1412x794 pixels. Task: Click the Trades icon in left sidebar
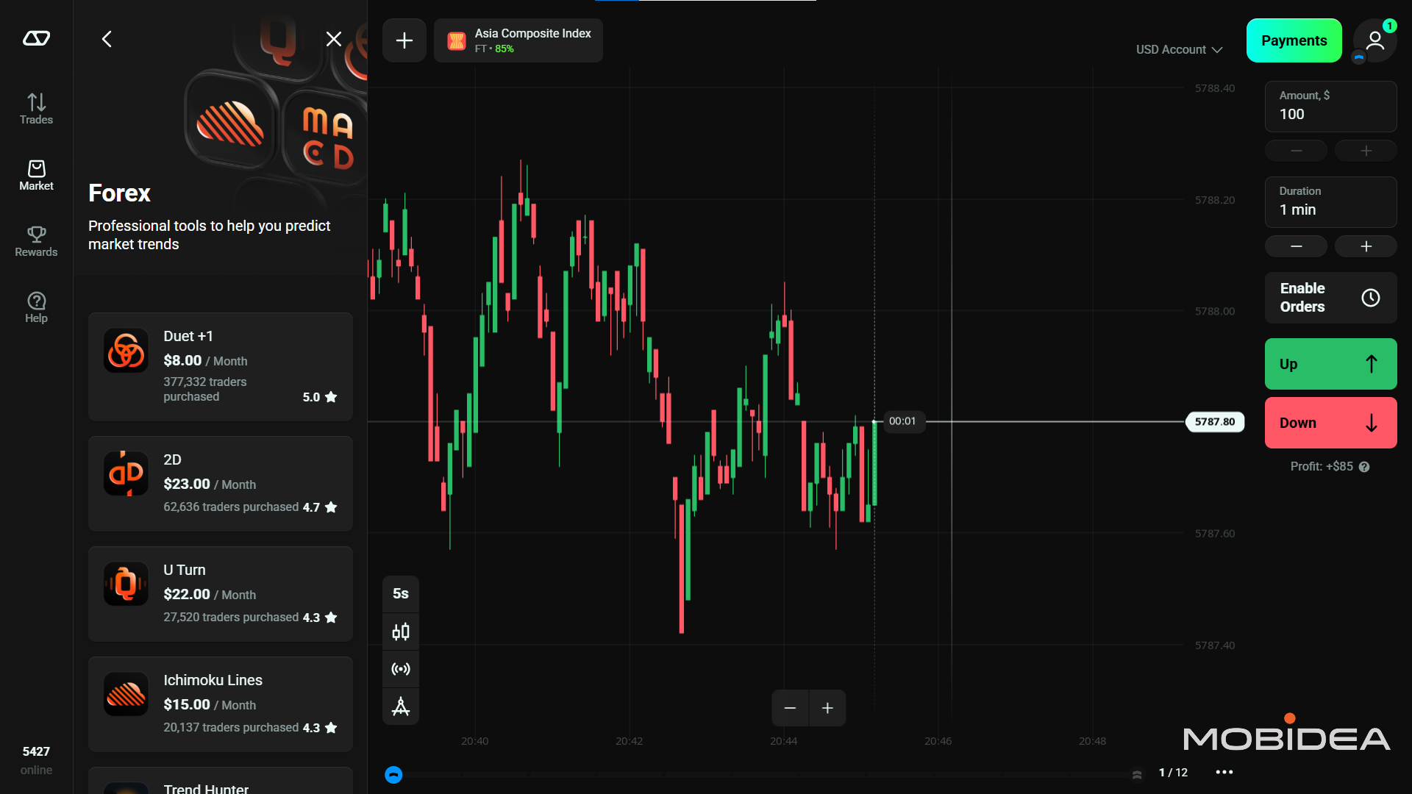pos(35,108)
